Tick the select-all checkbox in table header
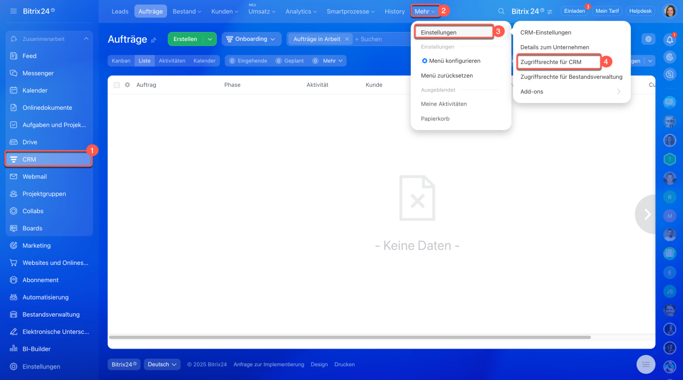This screenshot has height=380, width=683. pyautogui.click(x=116, y=85)
